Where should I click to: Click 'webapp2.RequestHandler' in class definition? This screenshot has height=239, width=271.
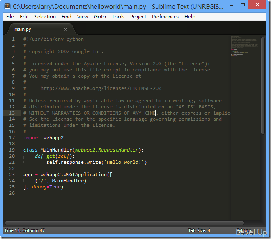pyautogui.click(x=107, y=150)
